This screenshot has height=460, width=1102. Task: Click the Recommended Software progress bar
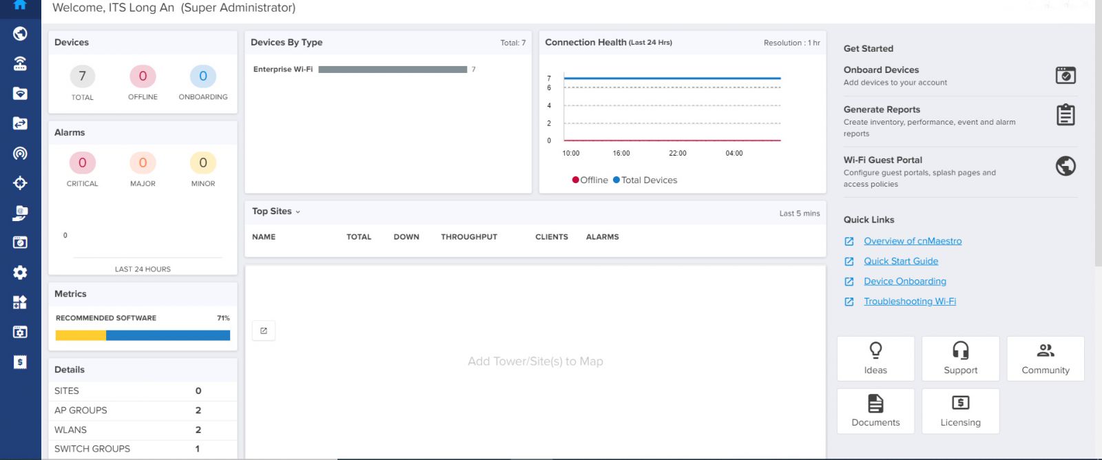point(143,335)
